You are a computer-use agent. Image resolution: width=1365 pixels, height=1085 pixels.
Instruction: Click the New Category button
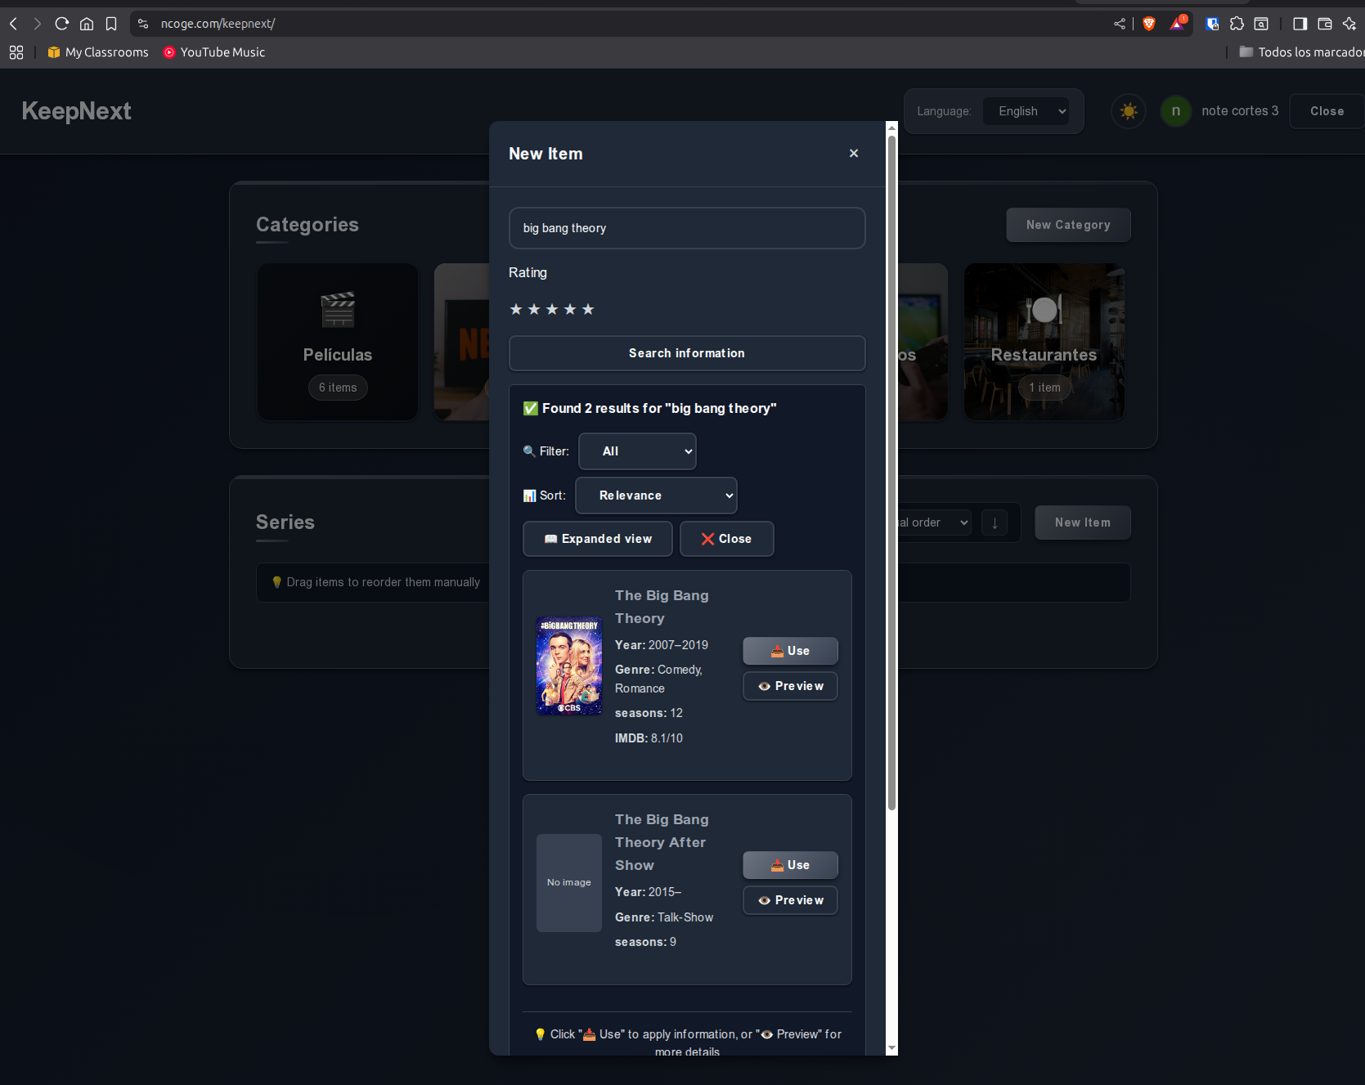[x=1068, y=225]
